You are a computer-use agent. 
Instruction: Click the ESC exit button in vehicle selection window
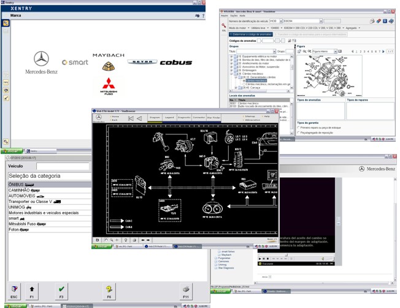click(x=14, y=291)
